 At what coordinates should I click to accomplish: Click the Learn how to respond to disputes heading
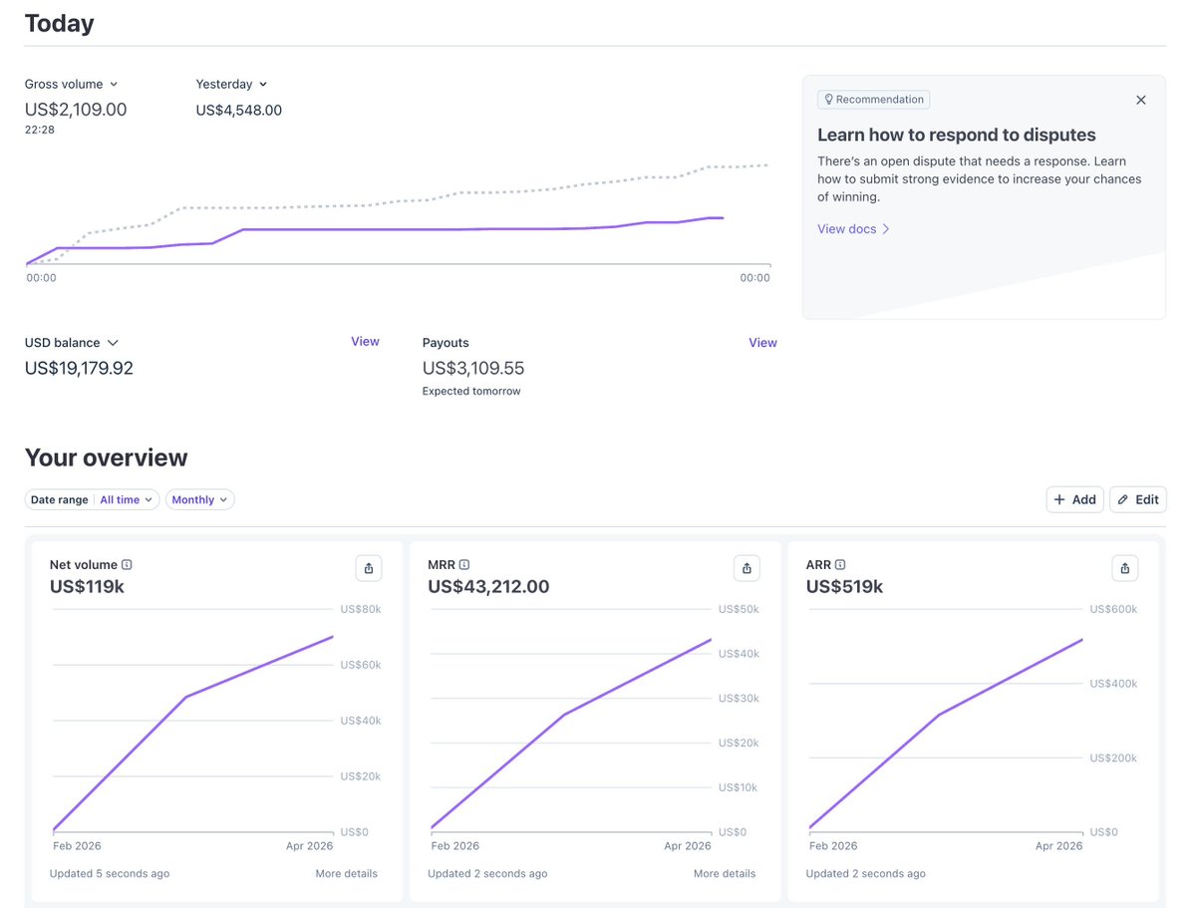[x=957, y=135]
